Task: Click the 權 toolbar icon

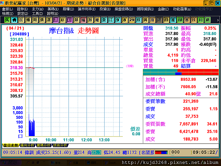Action: tap(97, 20)
